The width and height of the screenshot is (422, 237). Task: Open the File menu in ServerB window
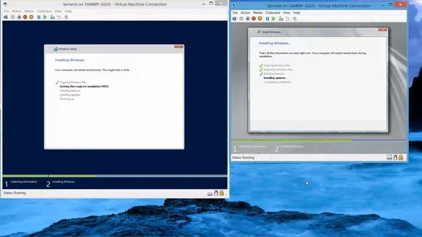235,13
